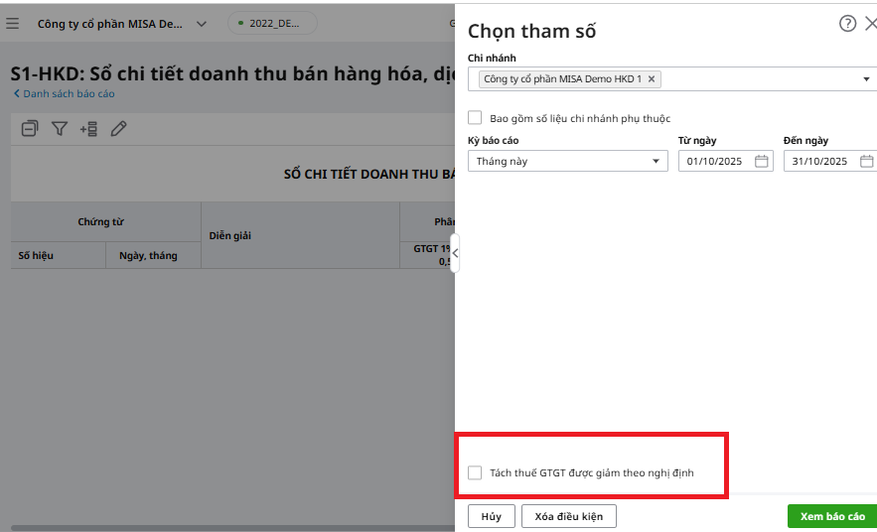
Task: Open calendar picker for Đến ngày
Action: click(x=866, y=162)
